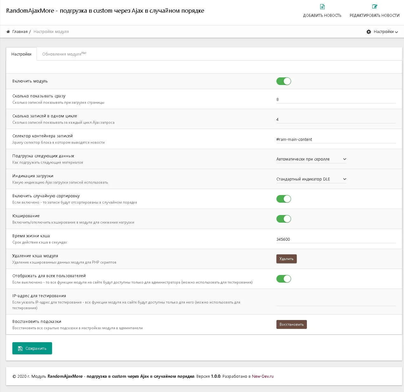Toggle Отображать для всех пользователей switch

click(283, 279)
